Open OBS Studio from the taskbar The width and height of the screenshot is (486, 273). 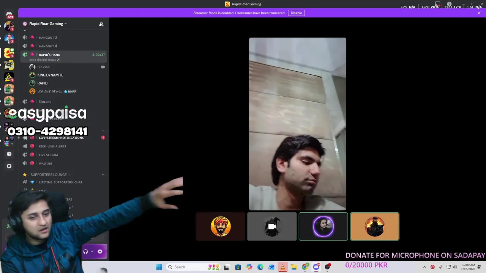pyautogui.click(x=327, y=267)
